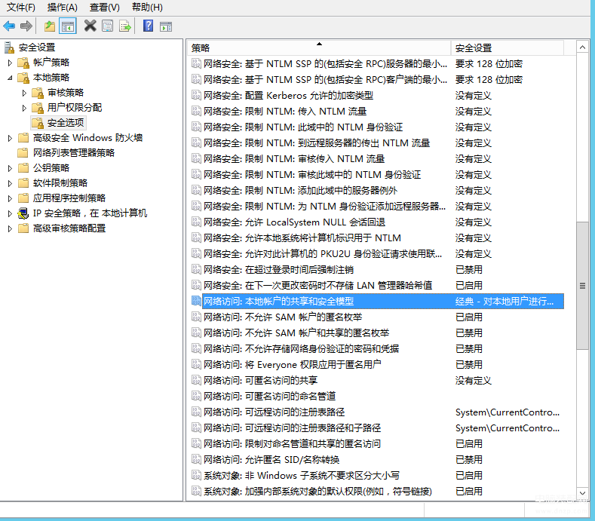Expand the 审核策略 tree node
Image resolution: width=595 pixels, height=521 pixels.
pyautogui.click(x=24, y=93)
